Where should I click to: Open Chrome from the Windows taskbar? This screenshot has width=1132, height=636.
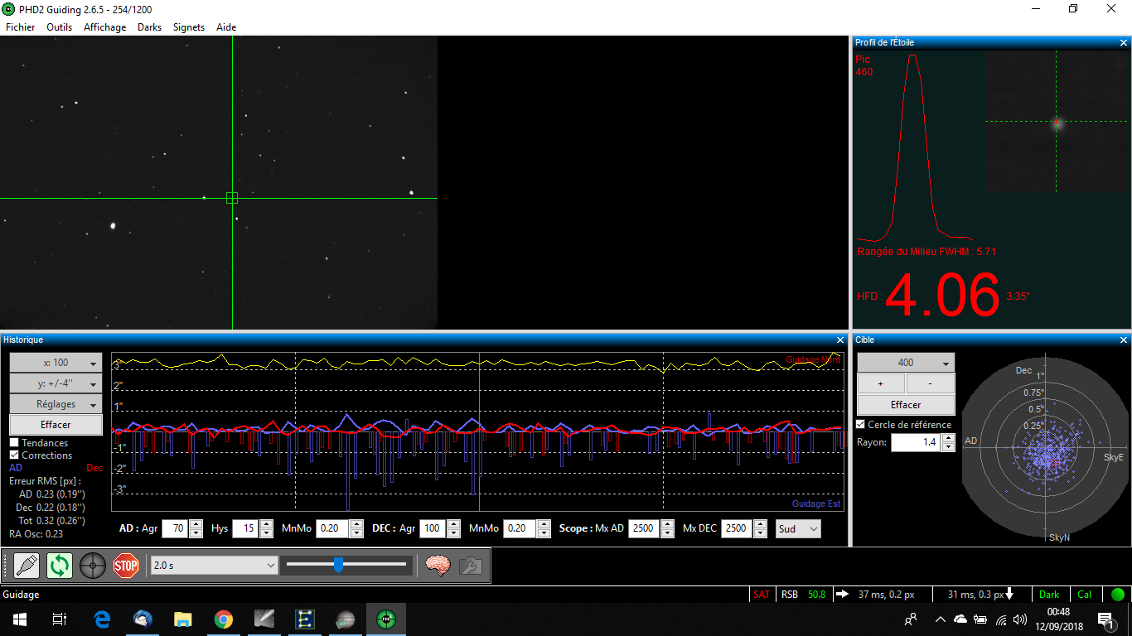coord(223,619)
